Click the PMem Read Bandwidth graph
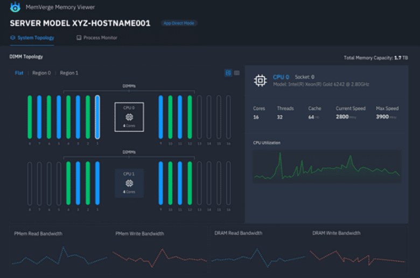This screenshot has height=278, width=420. (59, 256)
